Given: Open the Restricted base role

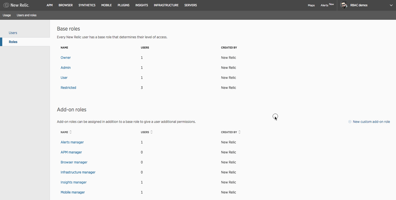Looking at the screenshot, I should tap(68, 88).
